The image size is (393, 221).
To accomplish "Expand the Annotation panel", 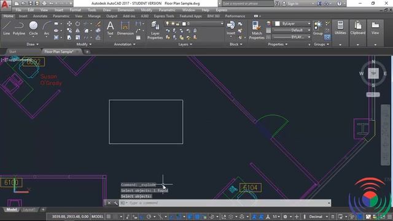I will tap(125, 44).
